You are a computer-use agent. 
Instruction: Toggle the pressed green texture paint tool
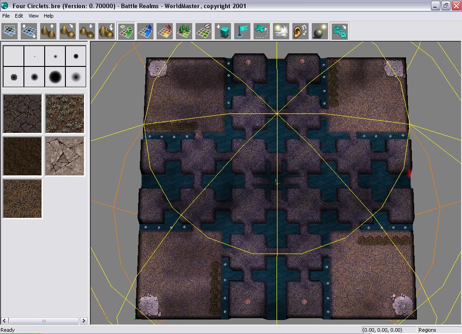[x=126, y=31]
